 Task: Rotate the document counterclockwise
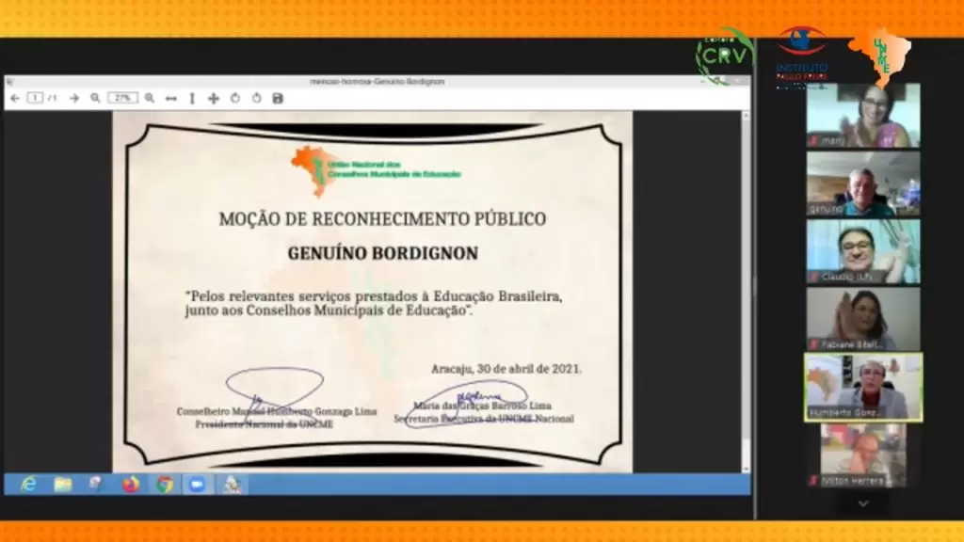pyautogui.click(x=234, y=98)
